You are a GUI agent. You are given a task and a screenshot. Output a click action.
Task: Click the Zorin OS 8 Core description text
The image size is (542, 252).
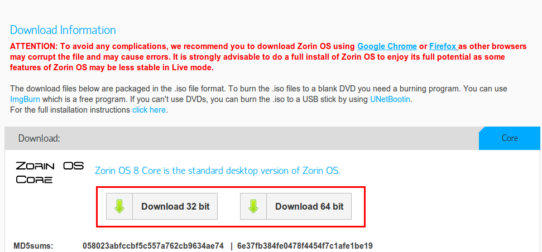(x=218, y=171)
